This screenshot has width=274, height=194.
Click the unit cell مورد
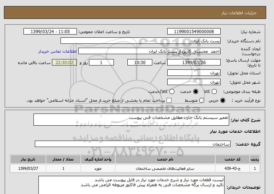click(98, 168)
